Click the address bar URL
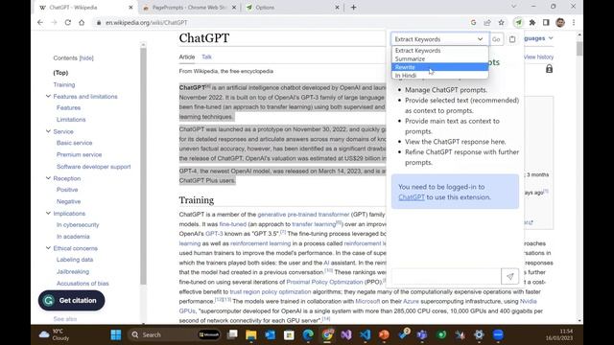This screenshot has height=345, width=614. tap(147, 23)
